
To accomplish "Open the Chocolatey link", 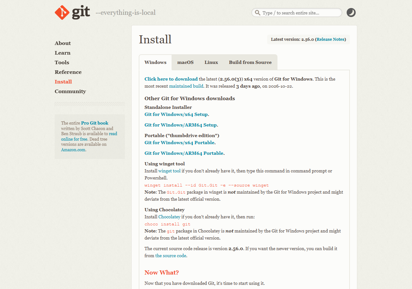I will pos(169,217).
